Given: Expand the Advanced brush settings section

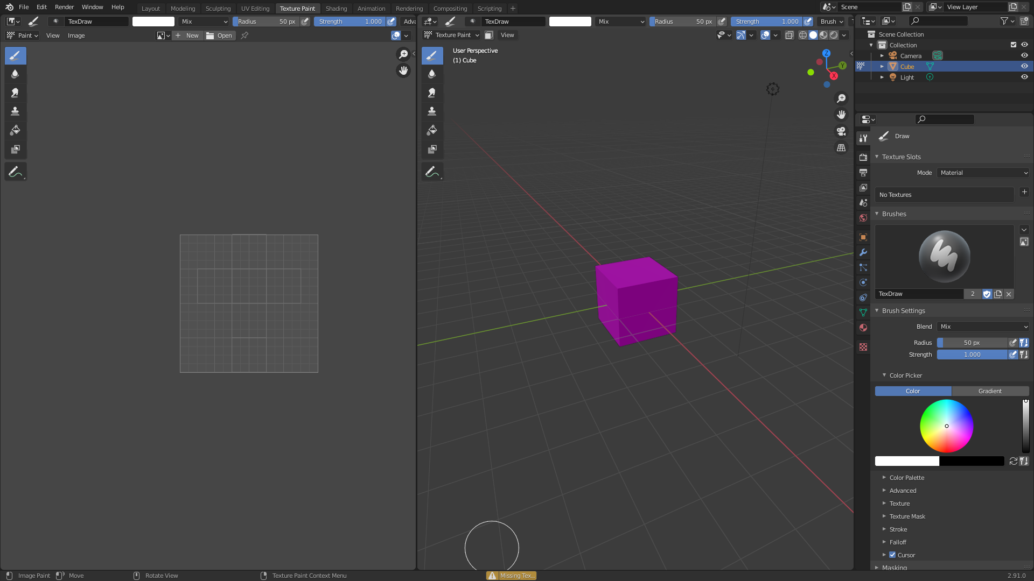Looking at the screenshot, I should 903,490.
